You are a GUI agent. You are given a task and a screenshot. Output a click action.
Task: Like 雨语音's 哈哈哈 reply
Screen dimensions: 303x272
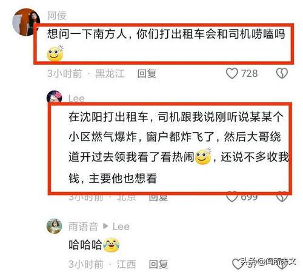click(238, 264)
